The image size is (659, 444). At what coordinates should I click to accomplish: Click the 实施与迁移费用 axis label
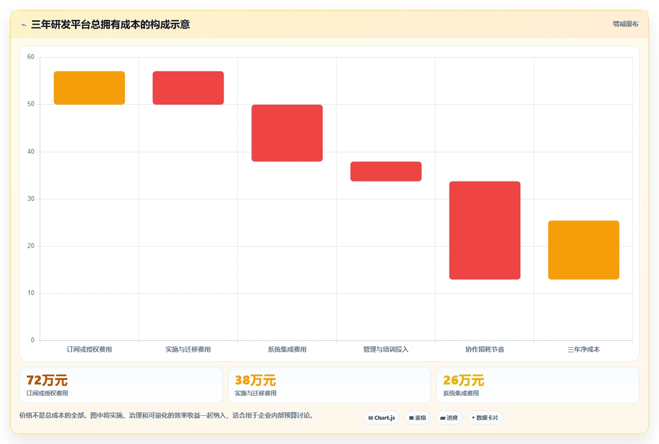188,349
